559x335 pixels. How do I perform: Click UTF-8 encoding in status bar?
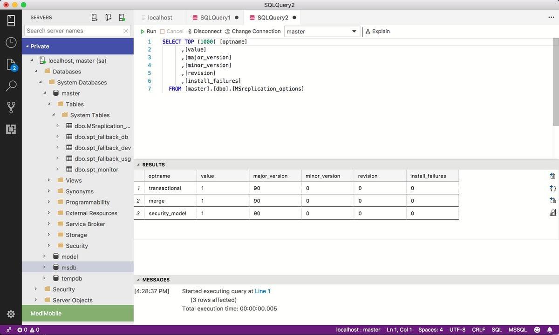(457, 330)
